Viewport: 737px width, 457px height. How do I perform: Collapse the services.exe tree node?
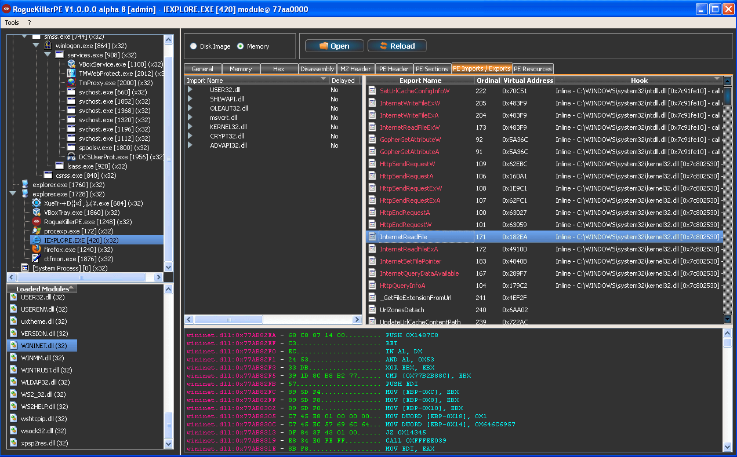(x=48, y=54)
